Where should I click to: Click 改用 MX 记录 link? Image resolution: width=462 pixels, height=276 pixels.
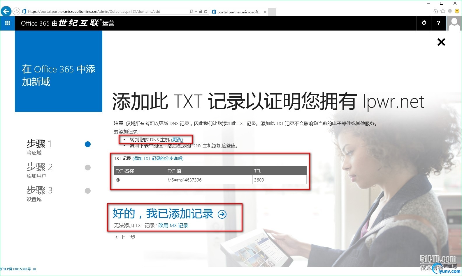pos(173,225)
